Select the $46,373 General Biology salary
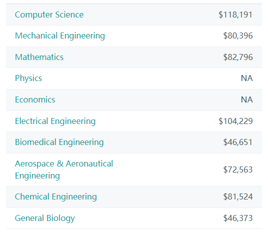This screenshot has width=268, height=232. tap(238, 218)
